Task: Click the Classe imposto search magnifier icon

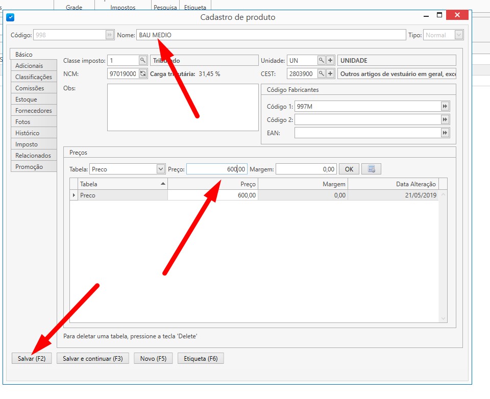Action: coord(143,60)
